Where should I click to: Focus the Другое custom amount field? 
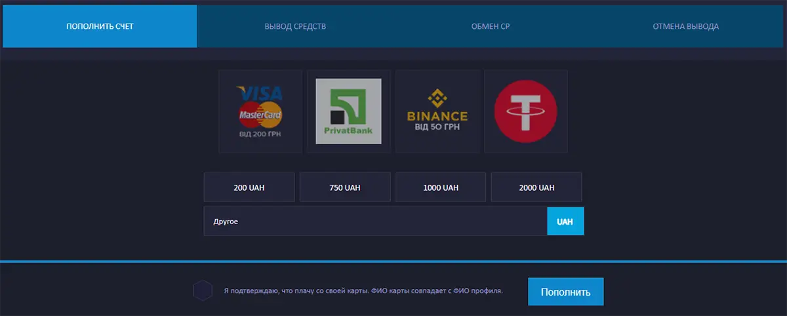375,222
